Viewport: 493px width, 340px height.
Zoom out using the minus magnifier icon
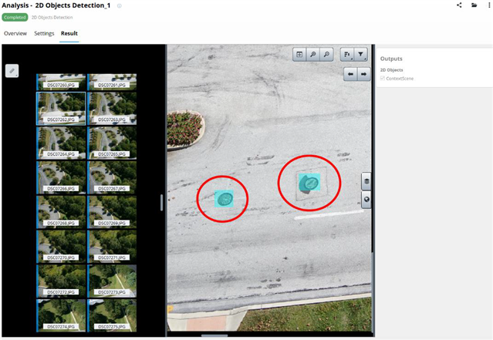tap(326, 55)
